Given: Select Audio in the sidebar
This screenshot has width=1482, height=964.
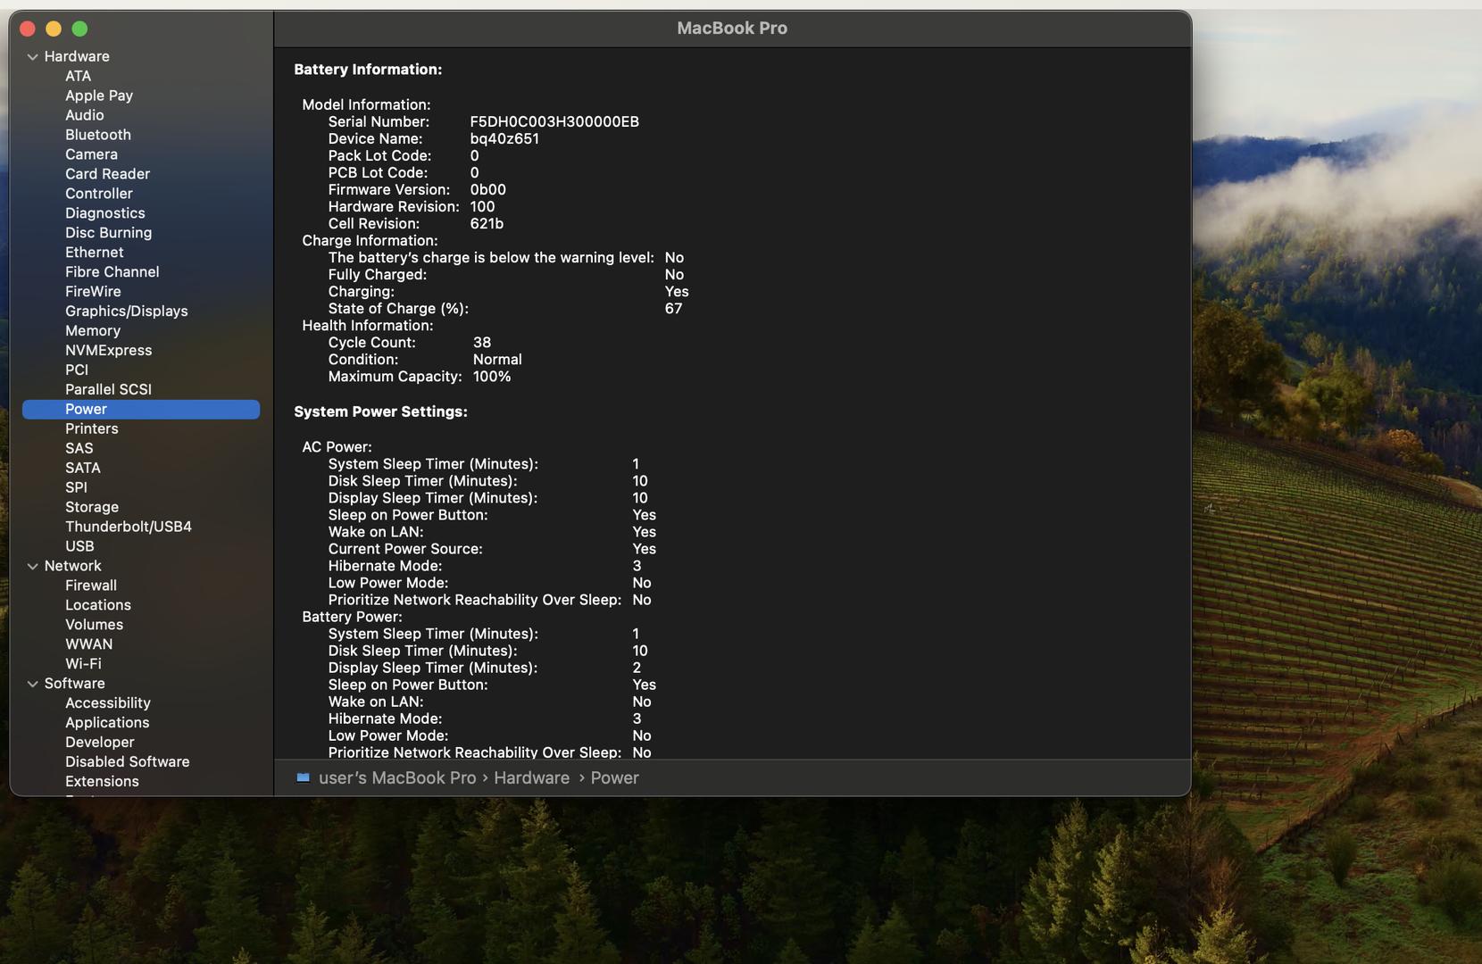Looking at the screenshot, I should pos(84,115).
